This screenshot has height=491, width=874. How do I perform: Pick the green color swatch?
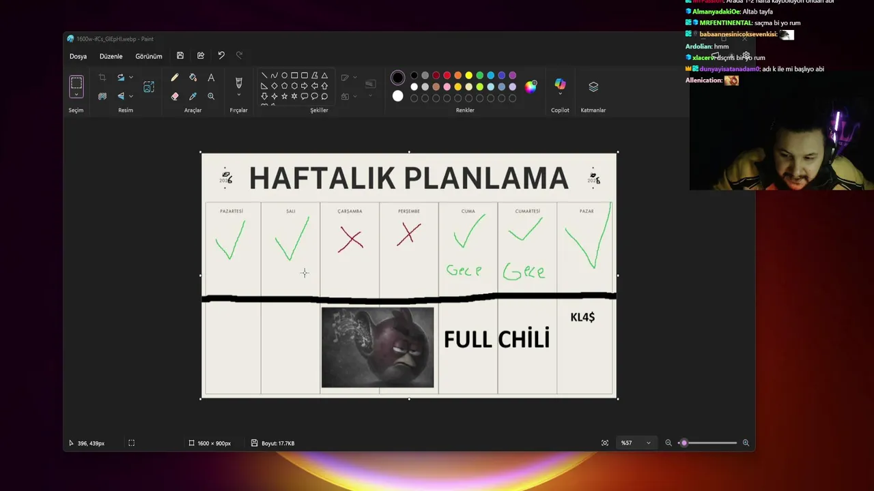[x=479, y=76]
